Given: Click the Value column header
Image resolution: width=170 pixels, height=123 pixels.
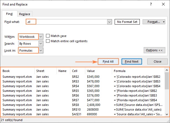Looking at the screenshot, I should tap(99, 71).
